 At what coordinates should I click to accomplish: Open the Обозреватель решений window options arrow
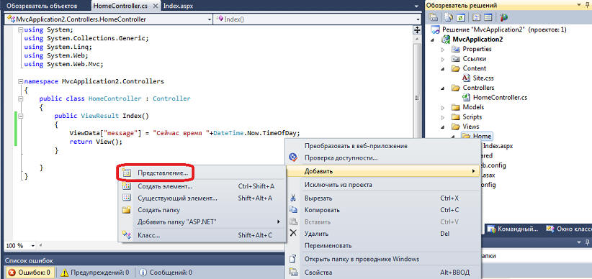coord(580,5)
